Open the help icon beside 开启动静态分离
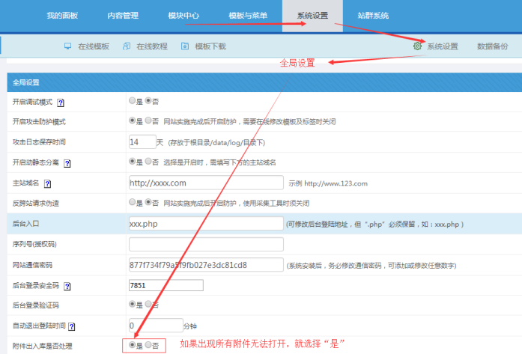 pos(67,162)
